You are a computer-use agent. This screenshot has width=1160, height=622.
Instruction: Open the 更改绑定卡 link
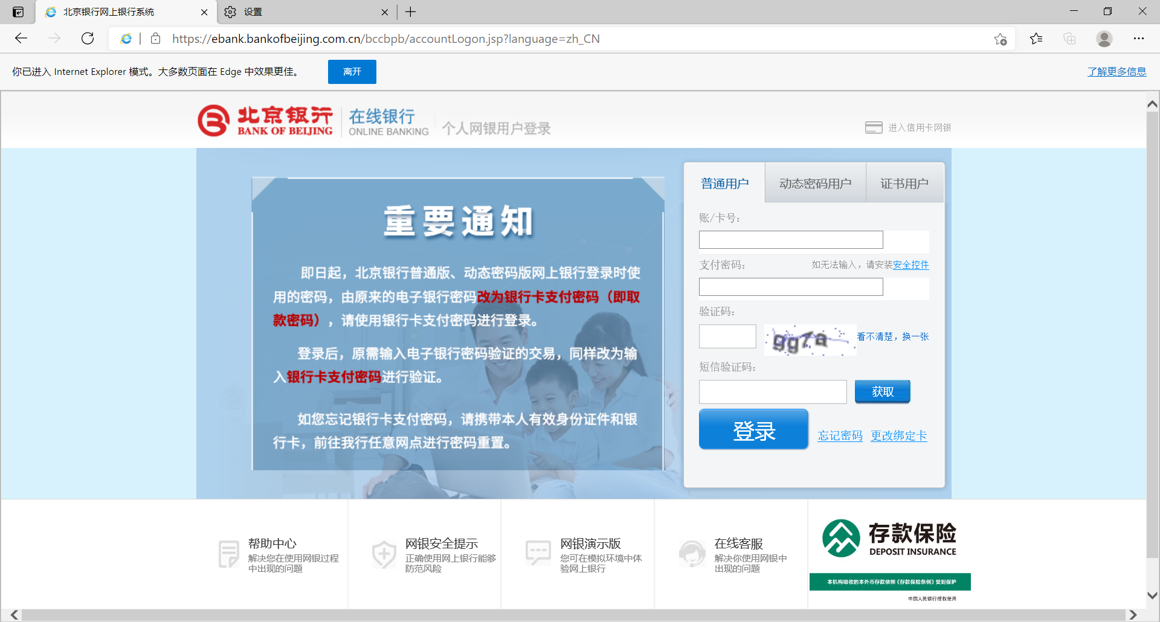(x=899, y=435)
